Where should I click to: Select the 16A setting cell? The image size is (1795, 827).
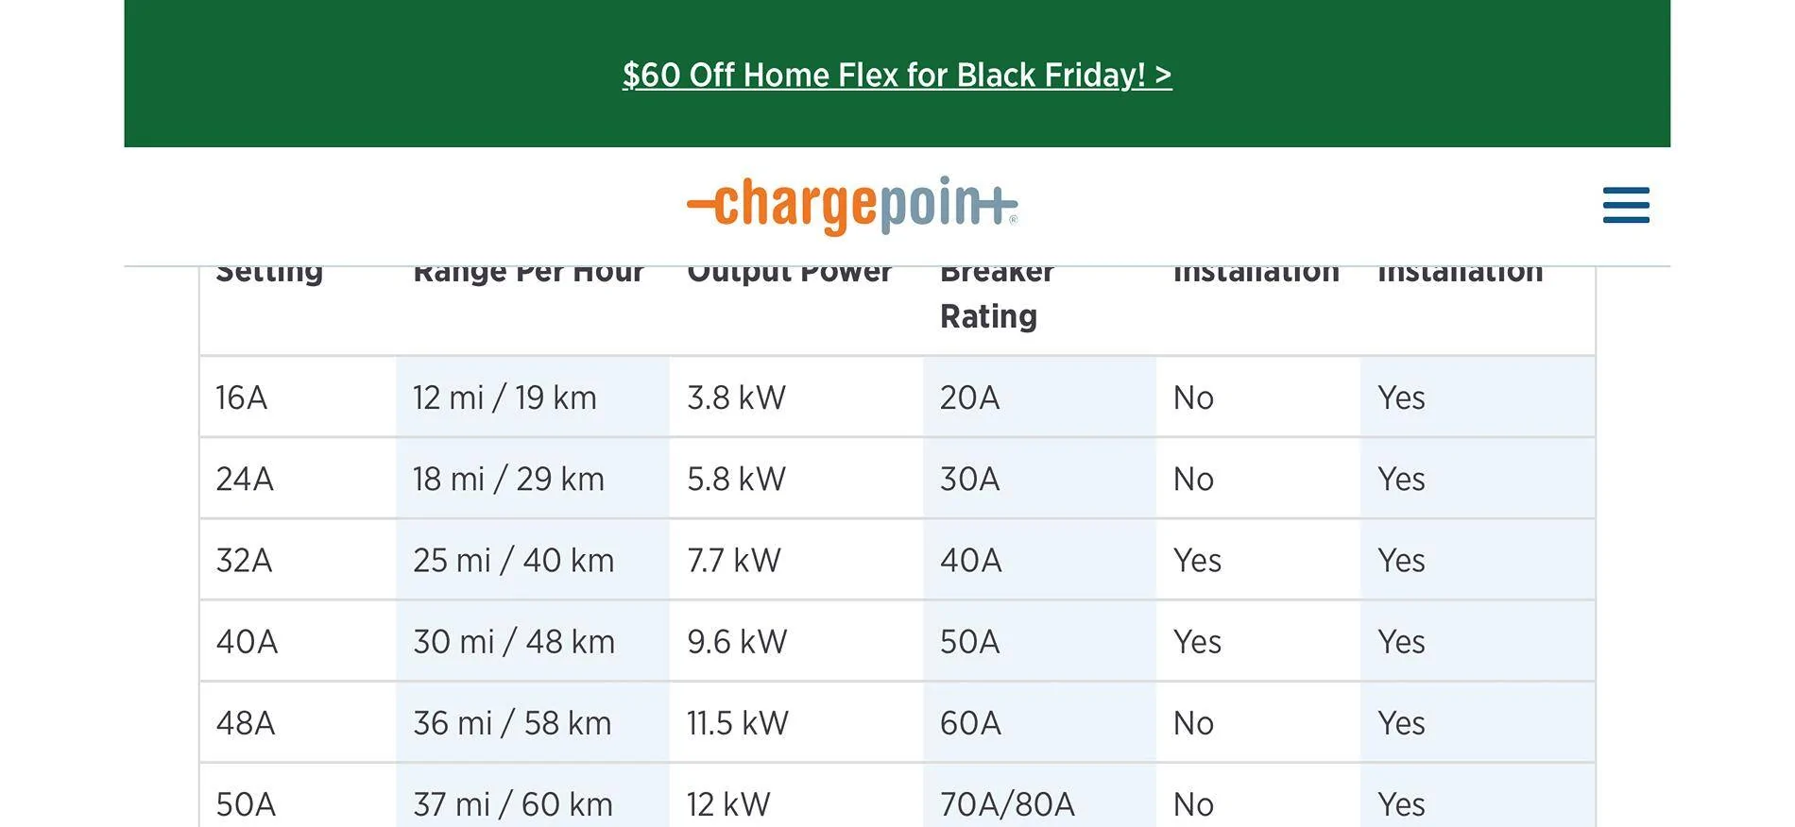coord(242,397)
